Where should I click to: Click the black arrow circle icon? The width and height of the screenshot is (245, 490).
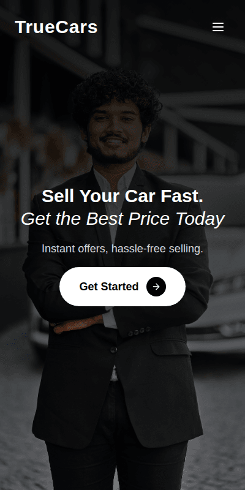tap(156, 287)
